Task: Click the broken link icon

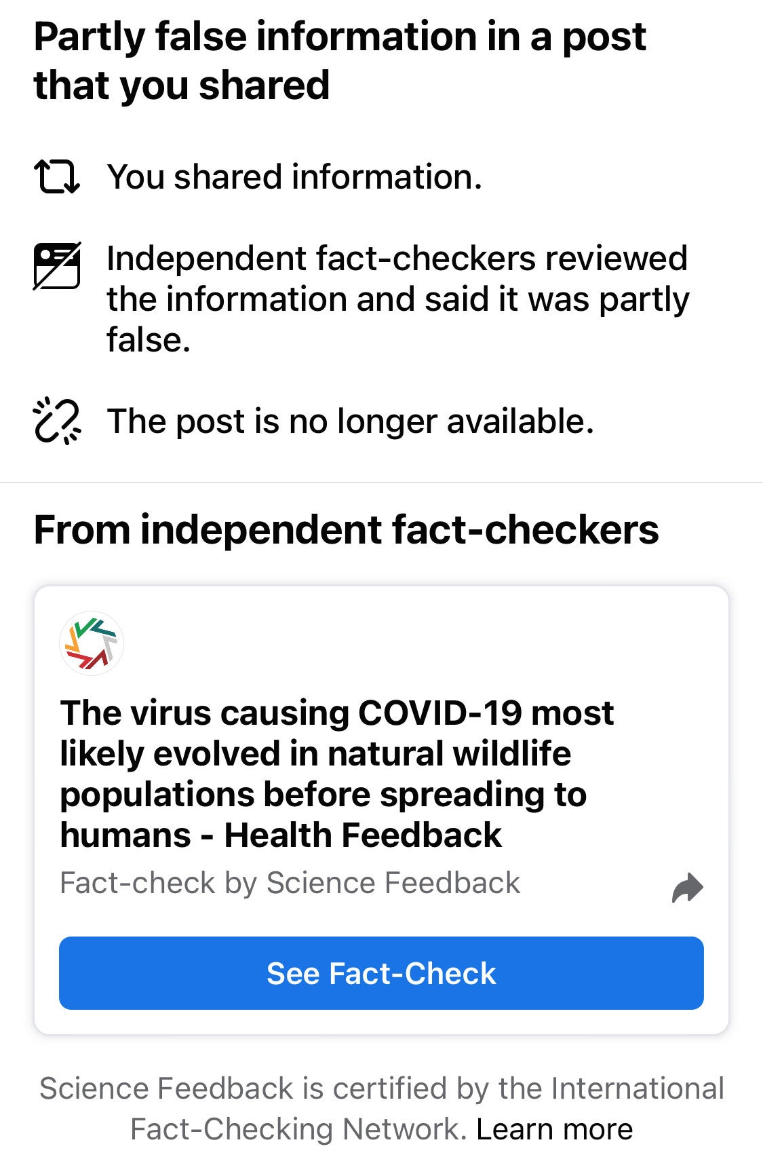Action: (57, 421)
